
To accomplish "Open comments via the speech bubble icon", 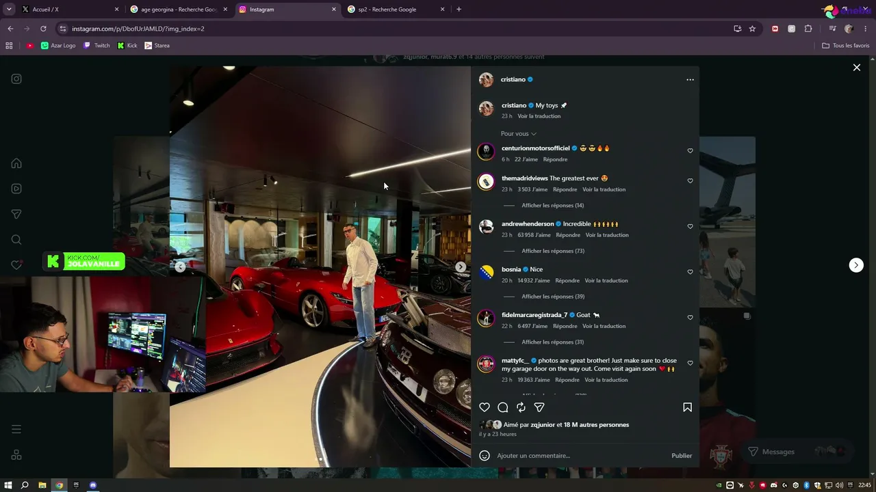I will [503, 407].
